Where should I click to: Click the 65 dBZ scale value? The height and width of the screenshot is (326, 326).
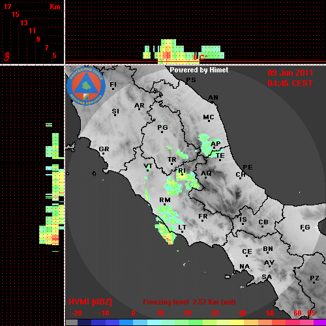pyautogui.click(x=311, y=313)
